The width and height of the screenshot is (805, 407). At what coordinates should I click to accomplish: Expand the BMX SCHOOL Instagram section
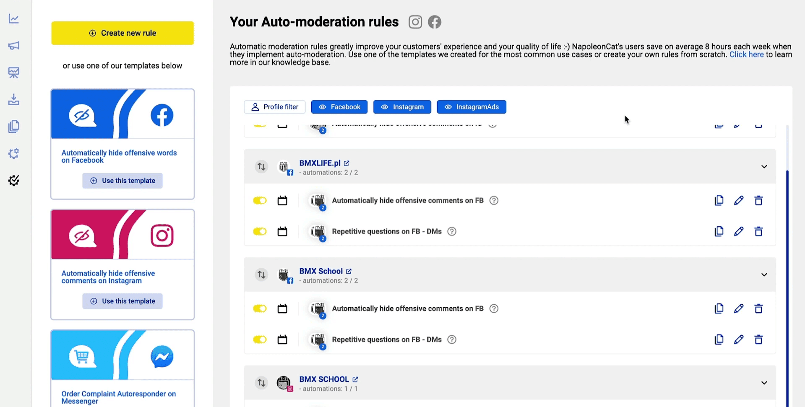(764, 383)
